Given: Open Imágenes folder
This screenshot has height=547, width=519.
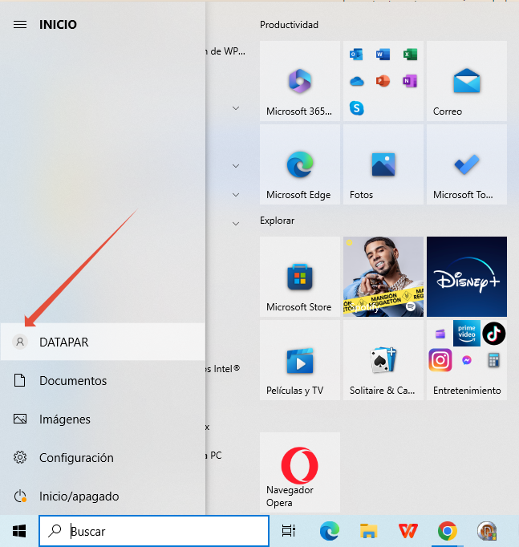Looking at the screenshot, I should pyautogui.click(x=103, y=419).
